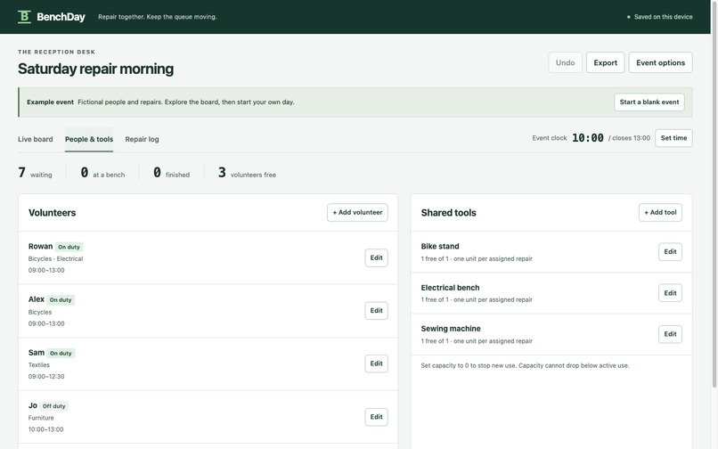The height and width of the screenshot is (449, 718).
Task: Edit the Bike stand tool
Action: 670,251
